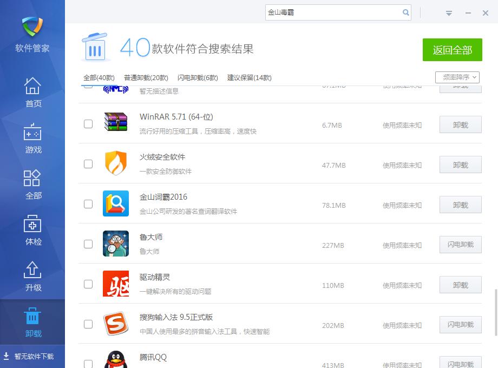Image resolution: width=498 pixels, height=368 pixels.
Task: Check the 腾讯QQ checkbox
Action: click(x=88, y=364)
